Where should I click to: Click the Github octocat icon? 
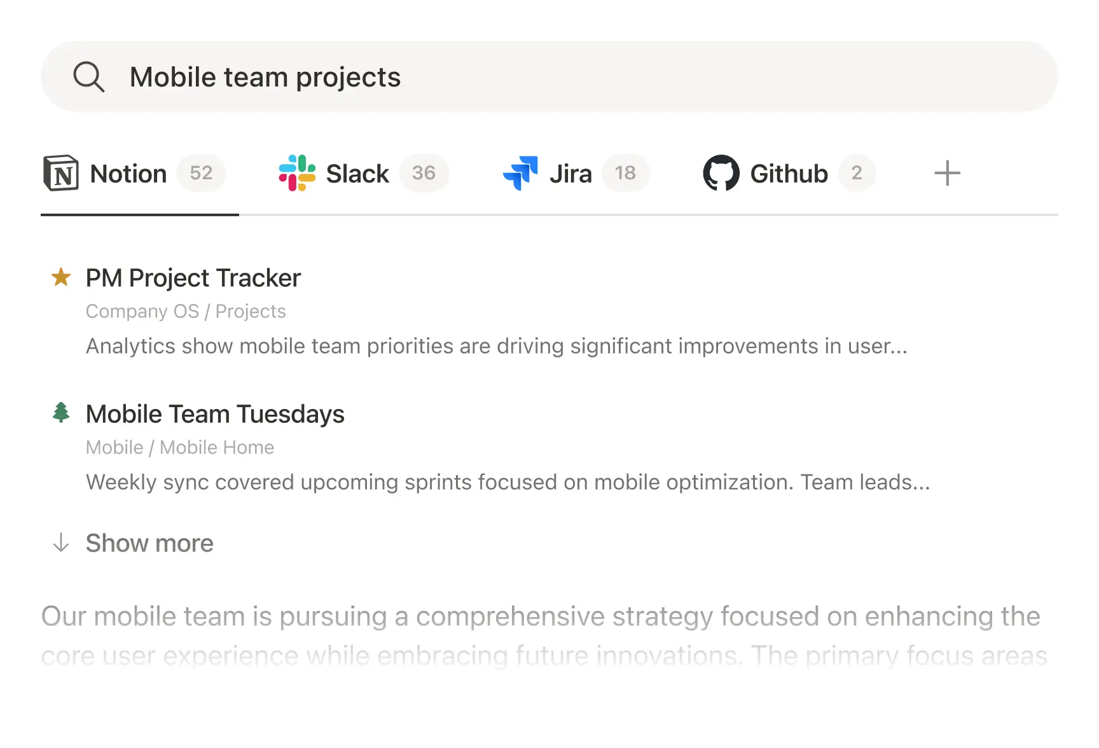pyautogui.click(x=721, y=173)
